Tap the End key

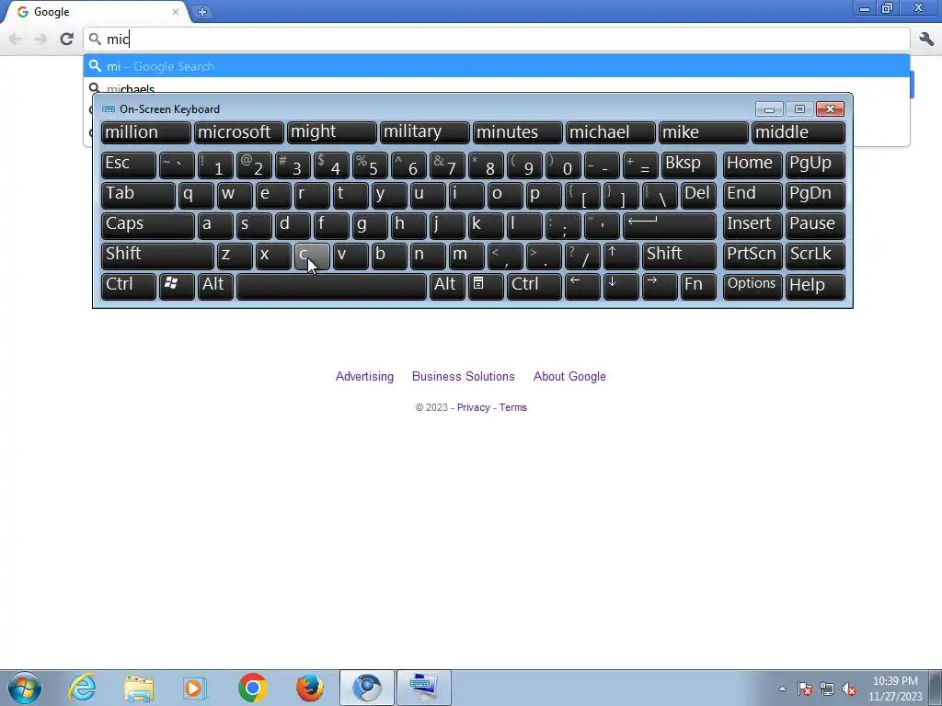752,196
